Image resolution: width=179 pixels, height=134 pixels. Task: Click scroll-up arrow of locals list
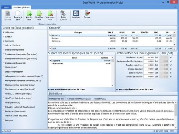(x=113, y=58)
